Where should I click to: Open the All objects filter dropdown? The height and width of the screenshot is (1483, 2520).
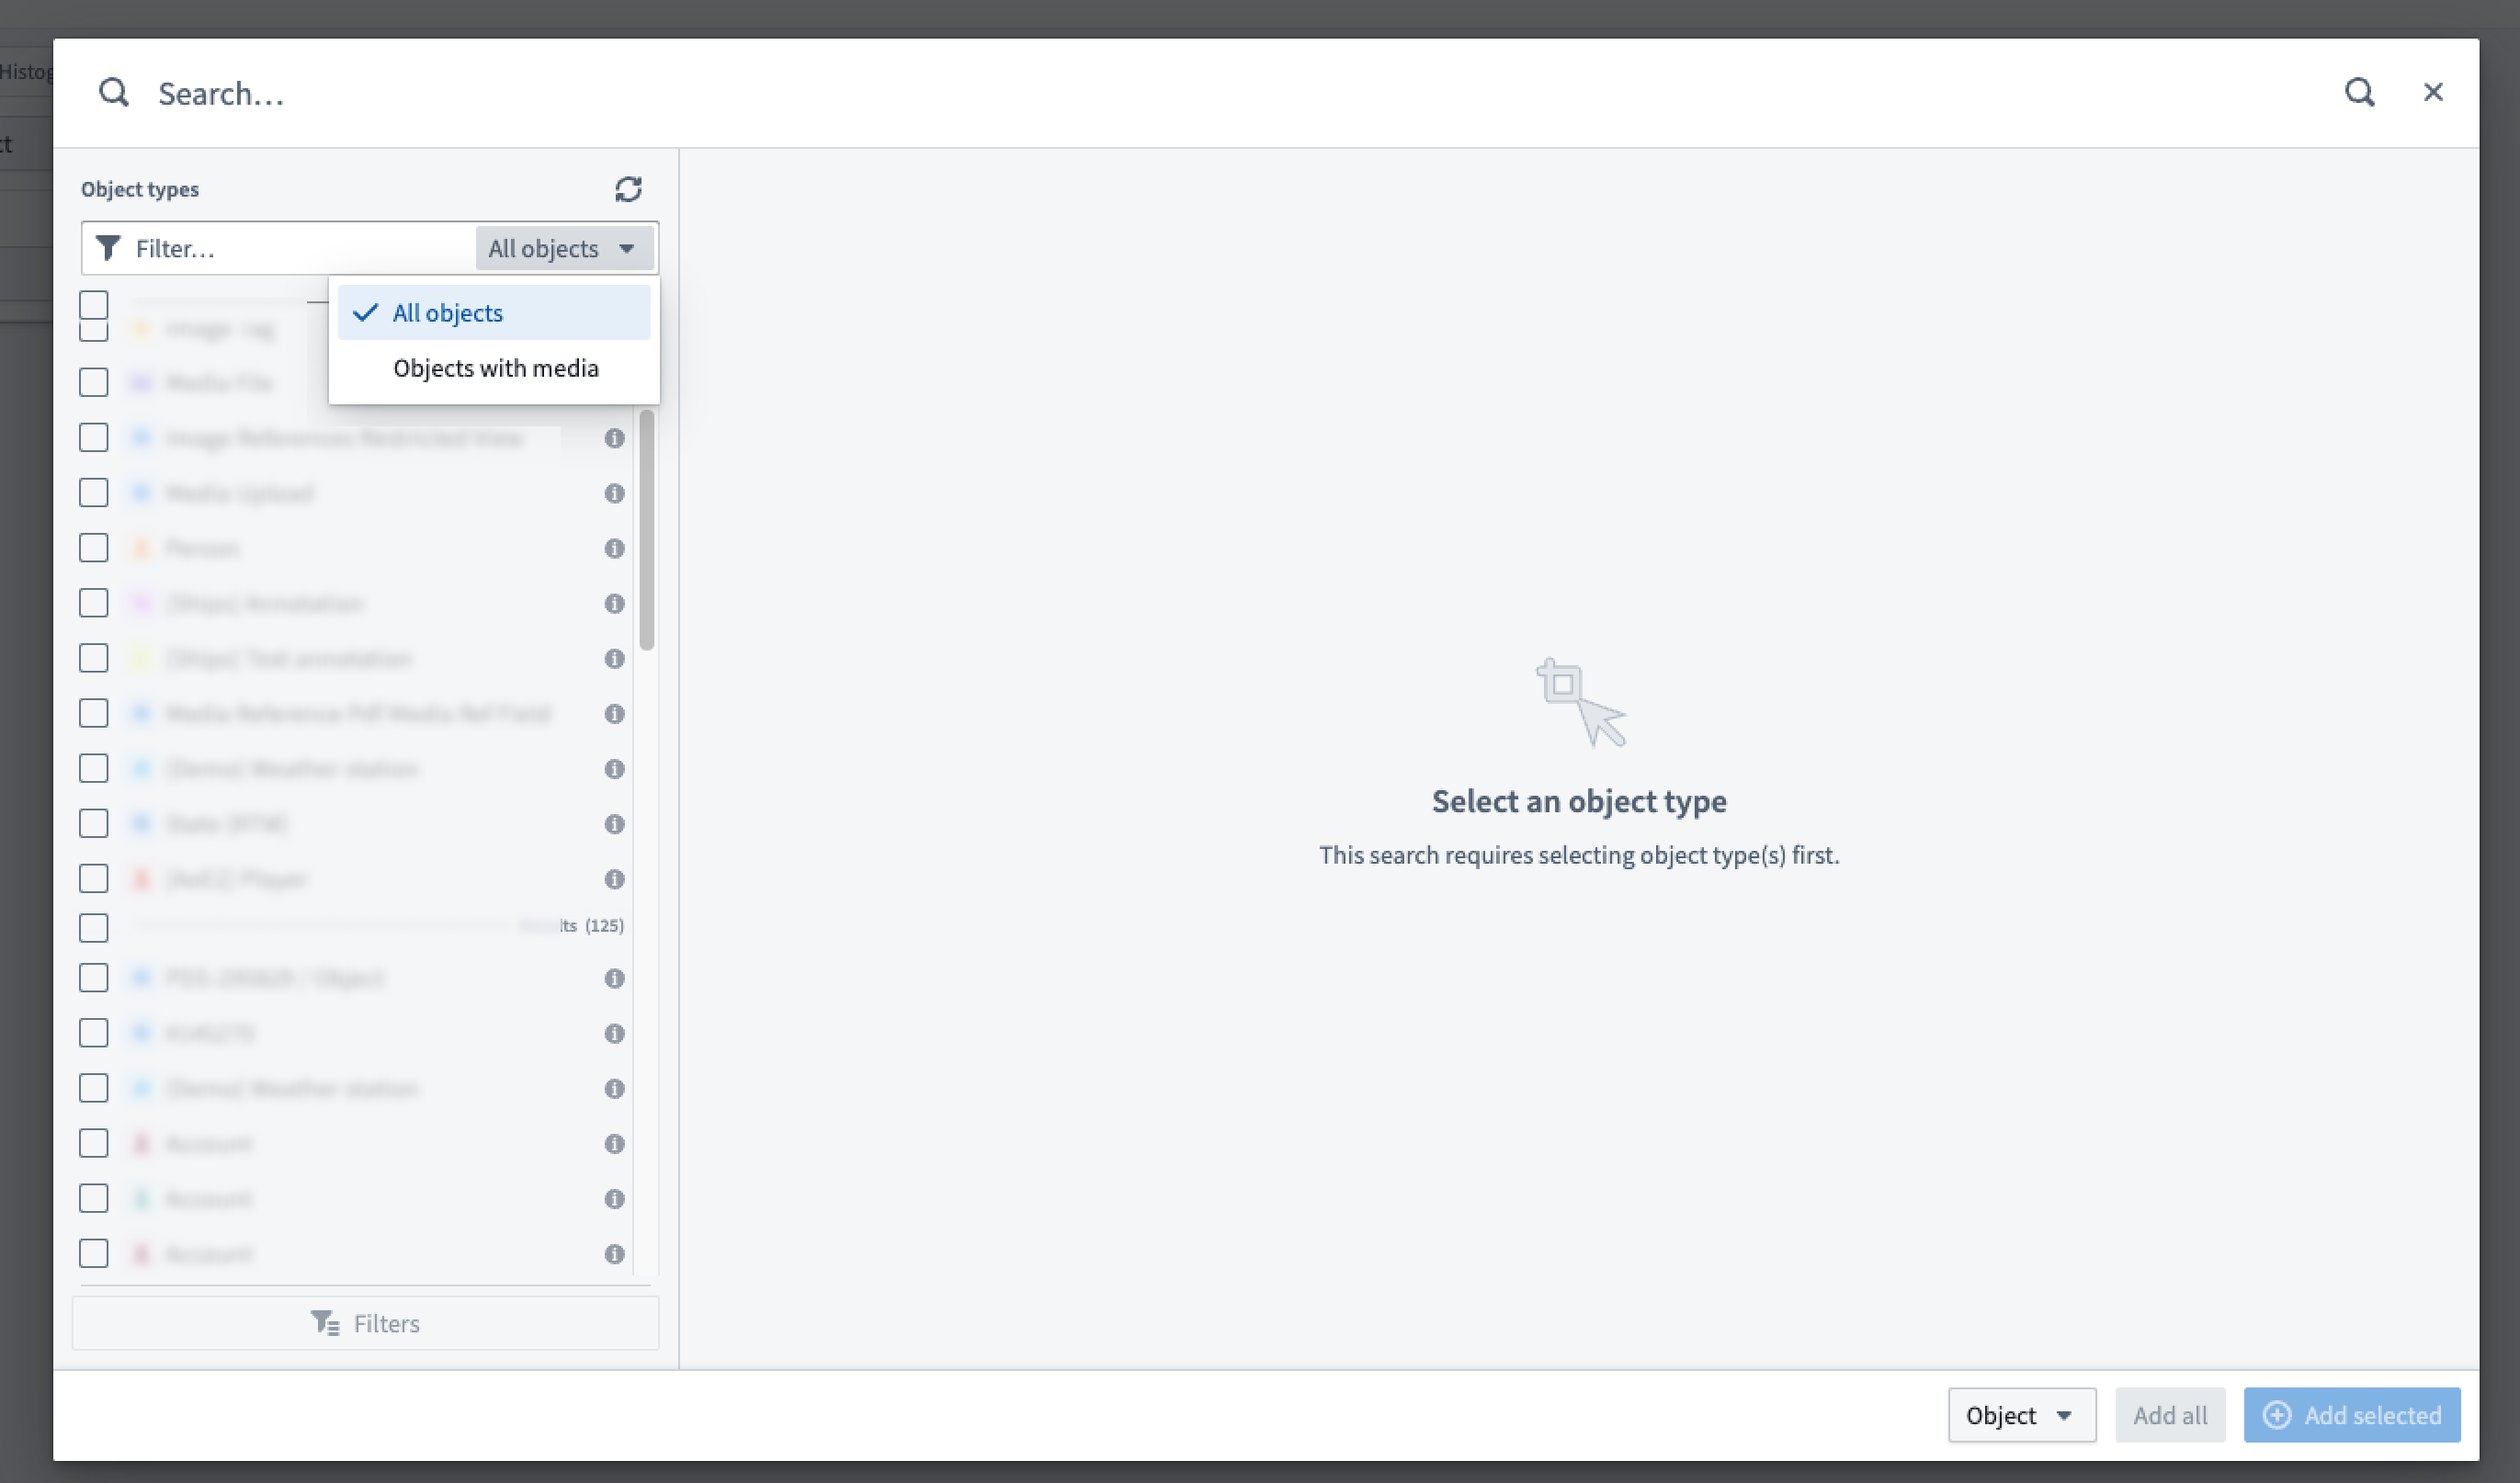(564, 247)
